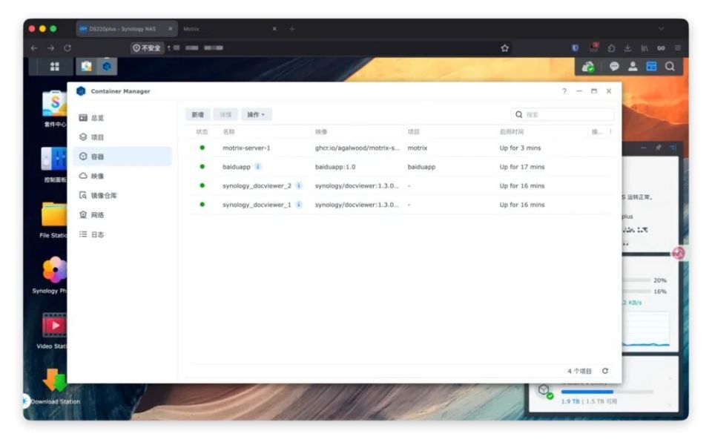Select the motrix-server-1 container row

(x=400, y=148)
